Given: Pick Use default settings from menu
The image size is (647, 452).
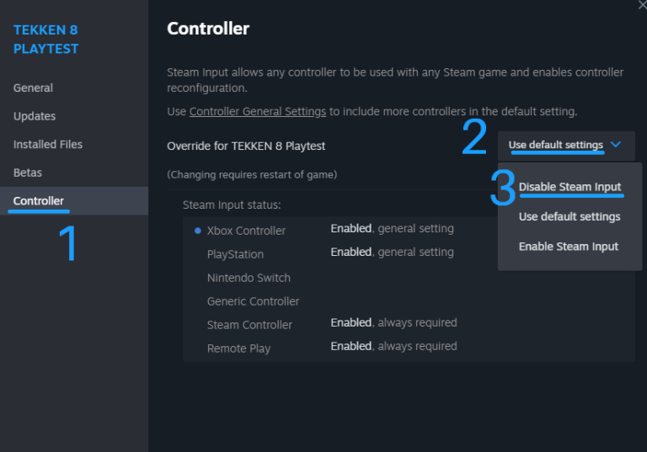Looking at the screenshot, I should (x=569, y=216).
